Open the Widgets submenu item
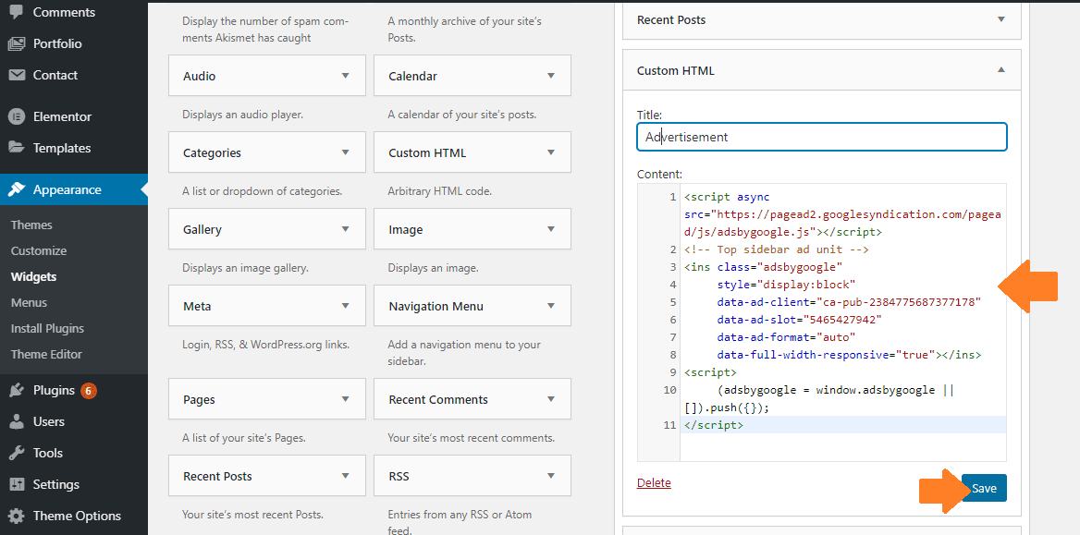The height and width of the screenshot is (535, 1080). [33, 277]
